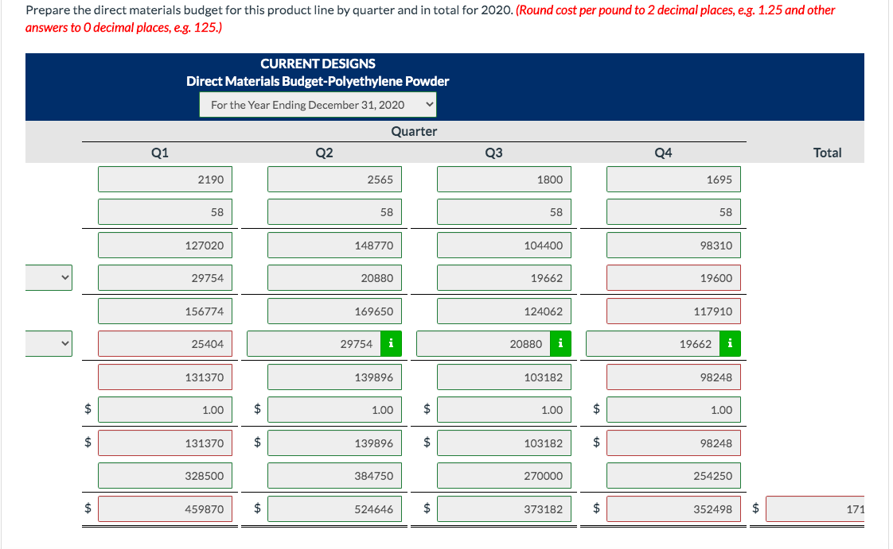Screen dimensions: 893x549
Task: Open the period dropdown 'For the Year Ending December 31, 2020'
Action: coord(318,105)
